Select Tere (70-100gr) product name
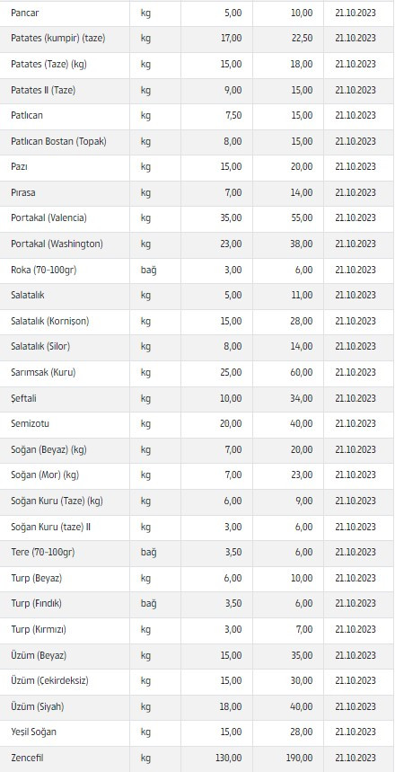The width and height of the screenshot is (395, 772). click(43, 553)
